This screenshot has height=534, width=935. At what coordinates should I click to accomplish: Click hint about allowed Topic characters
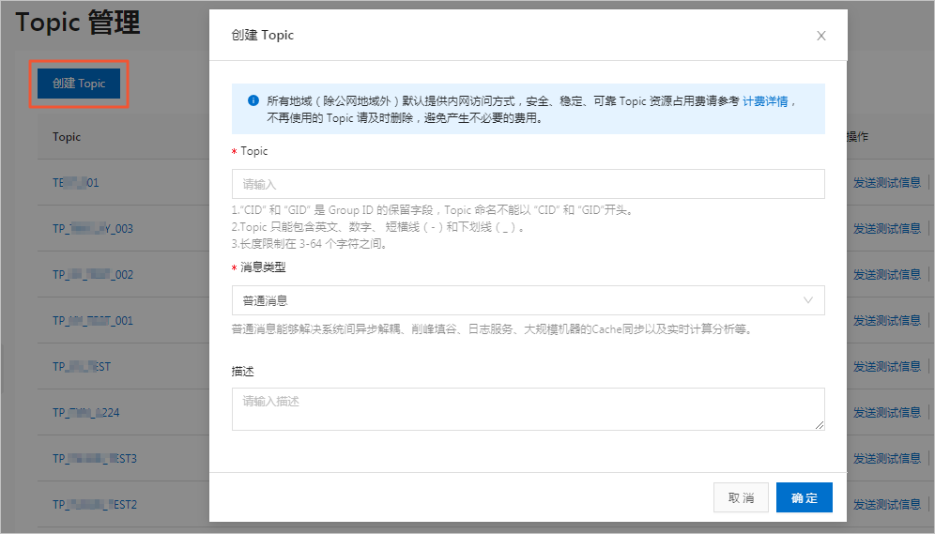coord(378,226)
